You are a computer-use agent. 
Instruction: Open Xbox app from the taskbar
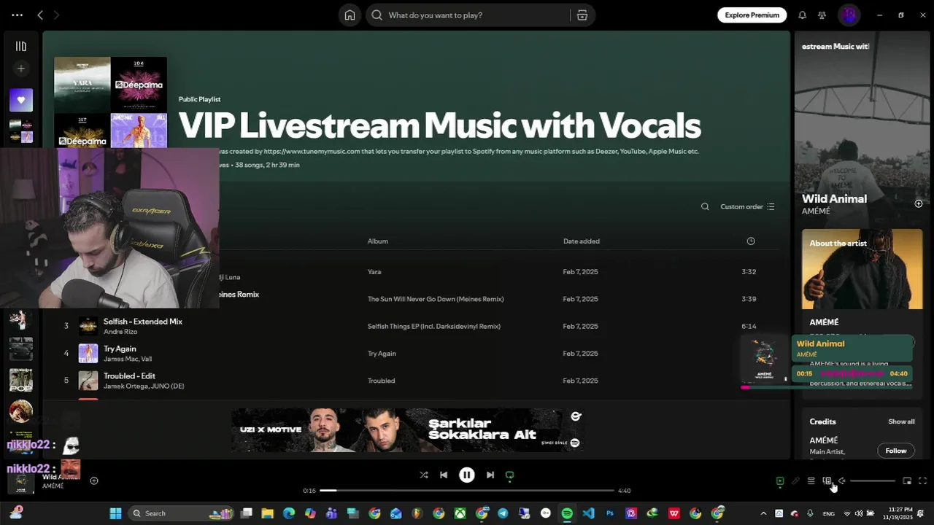coord(460,513)
